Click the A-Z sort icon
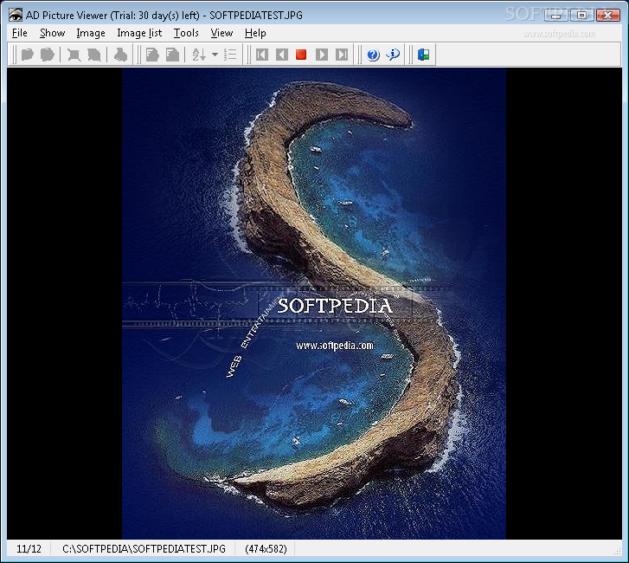The image size is (629, 563). [199, 55]
